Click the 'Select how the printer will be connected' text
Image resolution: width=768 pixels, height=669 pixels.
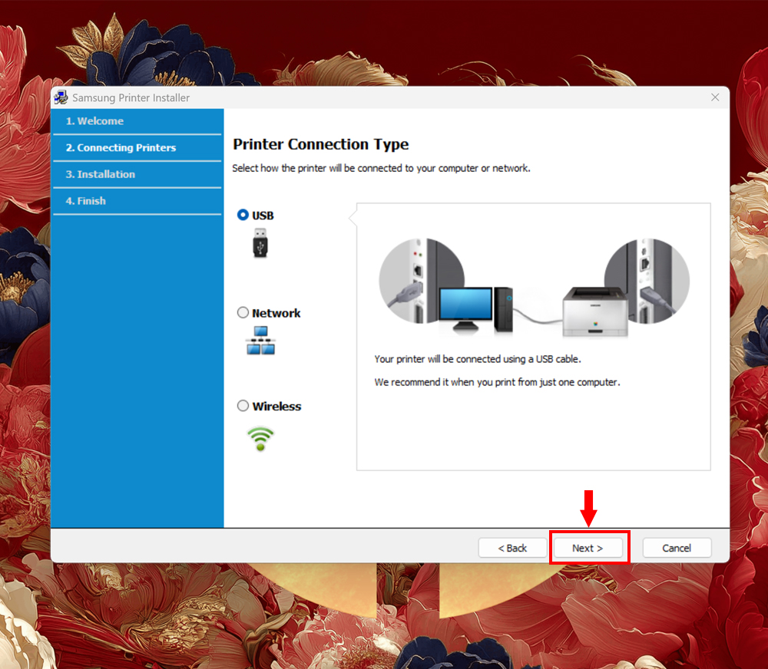click(381, 168)
